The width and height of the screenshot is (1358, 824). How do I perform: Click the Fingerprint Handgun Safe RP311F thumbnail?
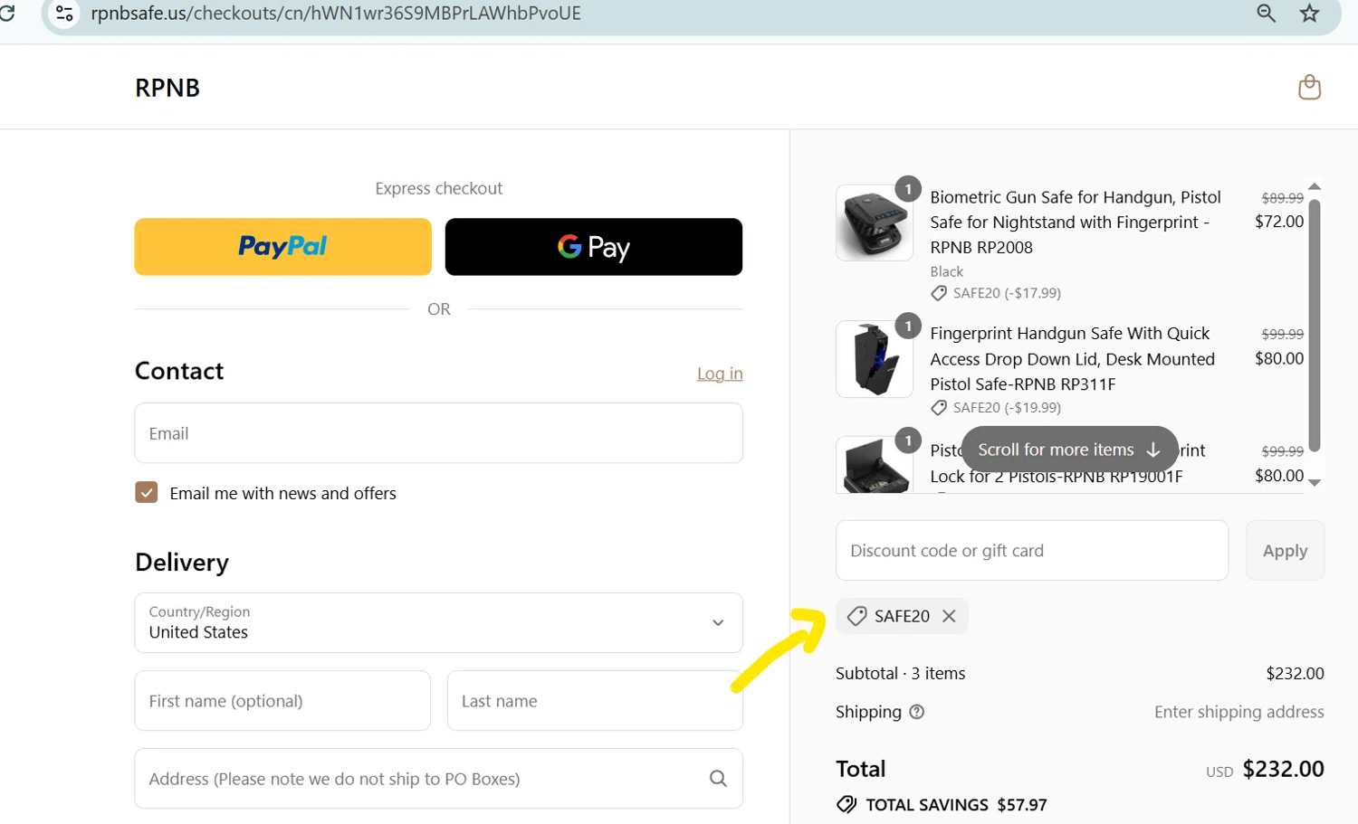[x=874, y=359]
